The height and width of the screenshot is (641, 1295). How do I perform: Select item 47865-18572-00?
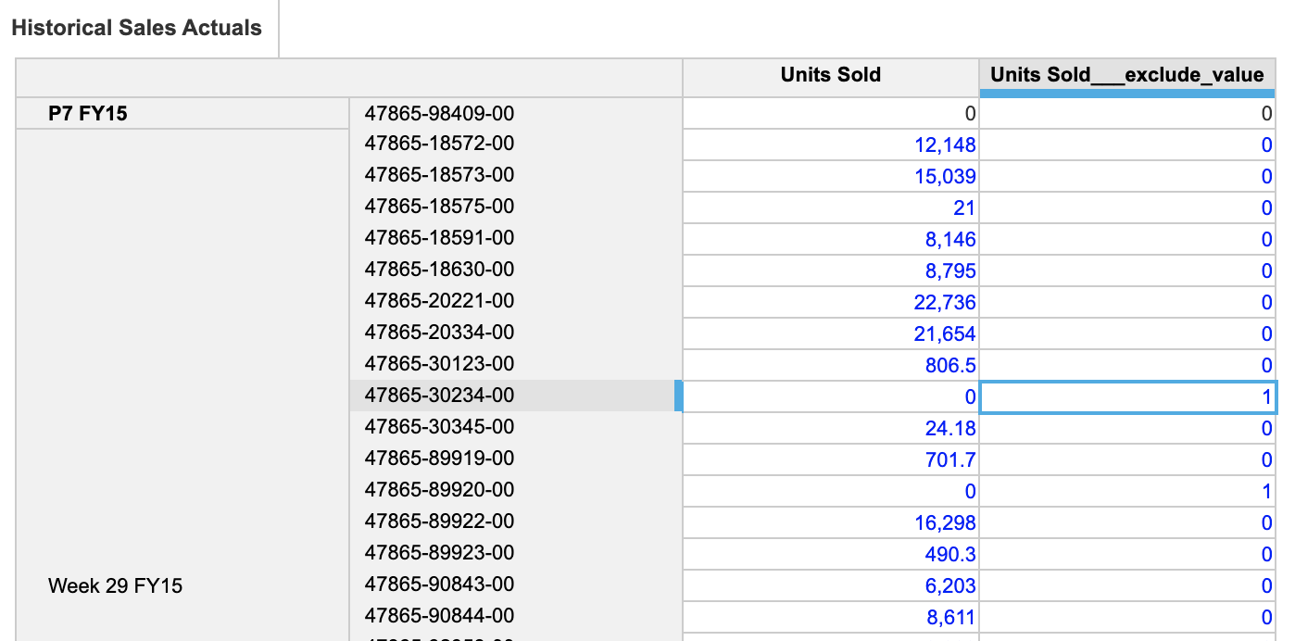pyautogui.click(x=516, y=145)
